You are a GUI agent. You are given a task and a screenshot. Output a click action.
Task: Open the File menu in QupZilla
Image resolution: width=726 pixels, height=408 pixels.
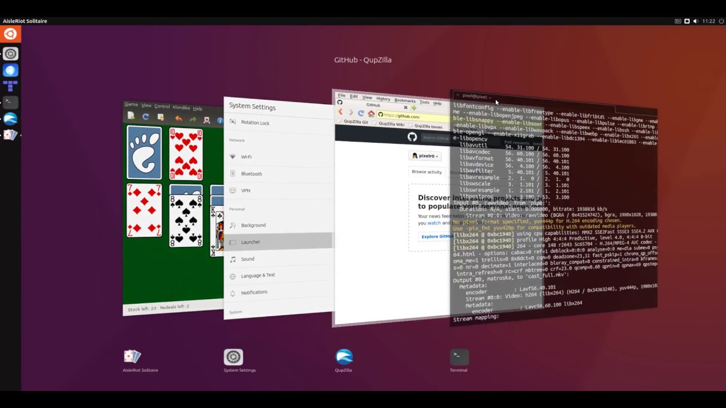(341, 96)
